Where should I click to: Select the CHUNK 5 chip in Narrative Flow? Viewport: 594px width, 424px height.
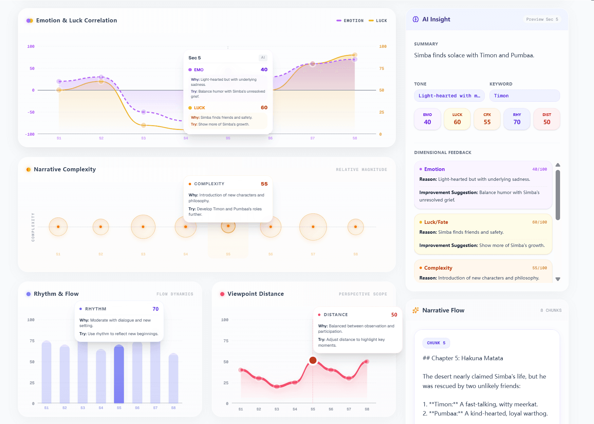pos(436,343)
